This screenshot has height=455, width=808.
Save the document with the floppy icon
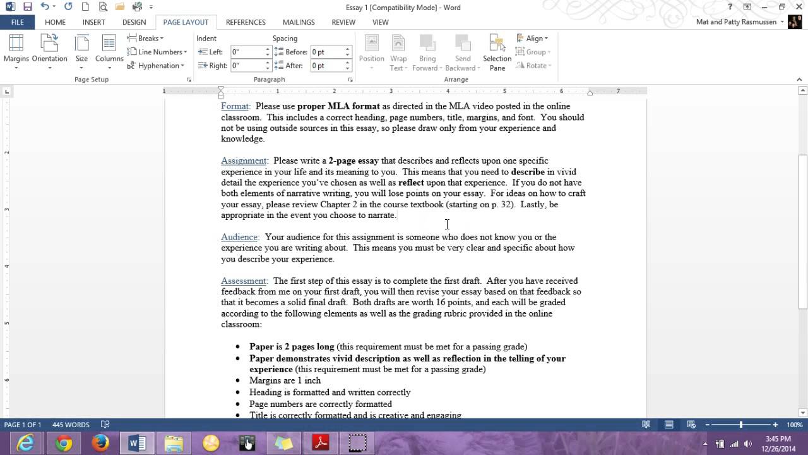27,7
